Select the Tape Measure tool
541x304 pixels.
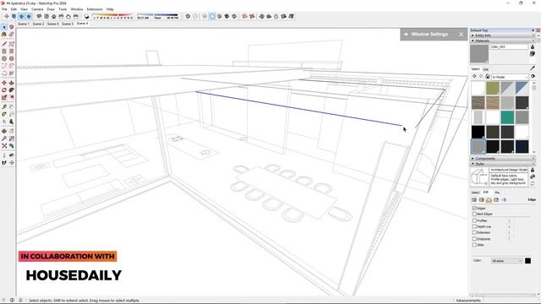[4, 107]
